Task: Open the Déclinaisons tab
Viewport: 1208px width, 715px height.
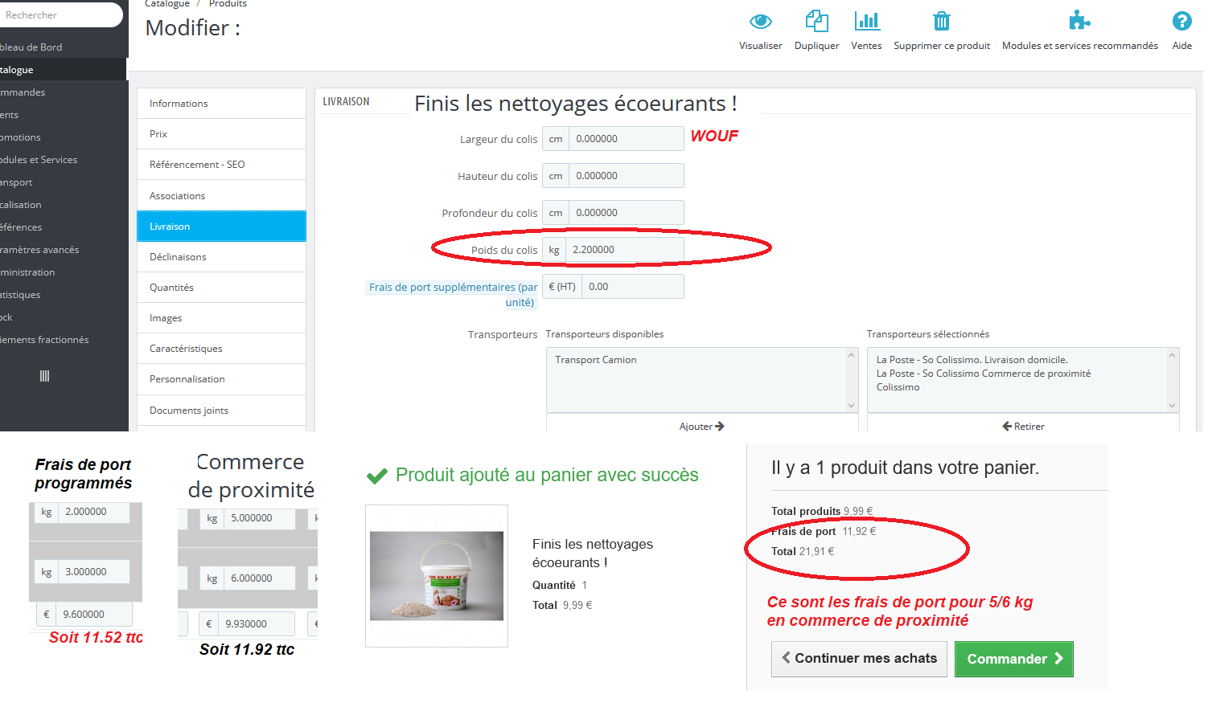Action: tap(221, 257)
